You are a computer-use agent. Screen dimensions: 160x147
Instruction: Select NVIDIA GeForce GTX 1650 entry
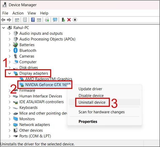tap(48, 85)
